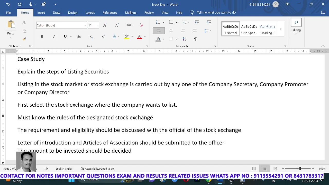Image resolution: width=329 pixels, height=185 pixels.
Task: Click the user account avatar icon
Action: pos(276,4)
